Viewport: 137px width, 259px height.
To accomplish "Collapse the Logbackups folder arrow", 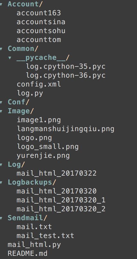I will 1,183.
